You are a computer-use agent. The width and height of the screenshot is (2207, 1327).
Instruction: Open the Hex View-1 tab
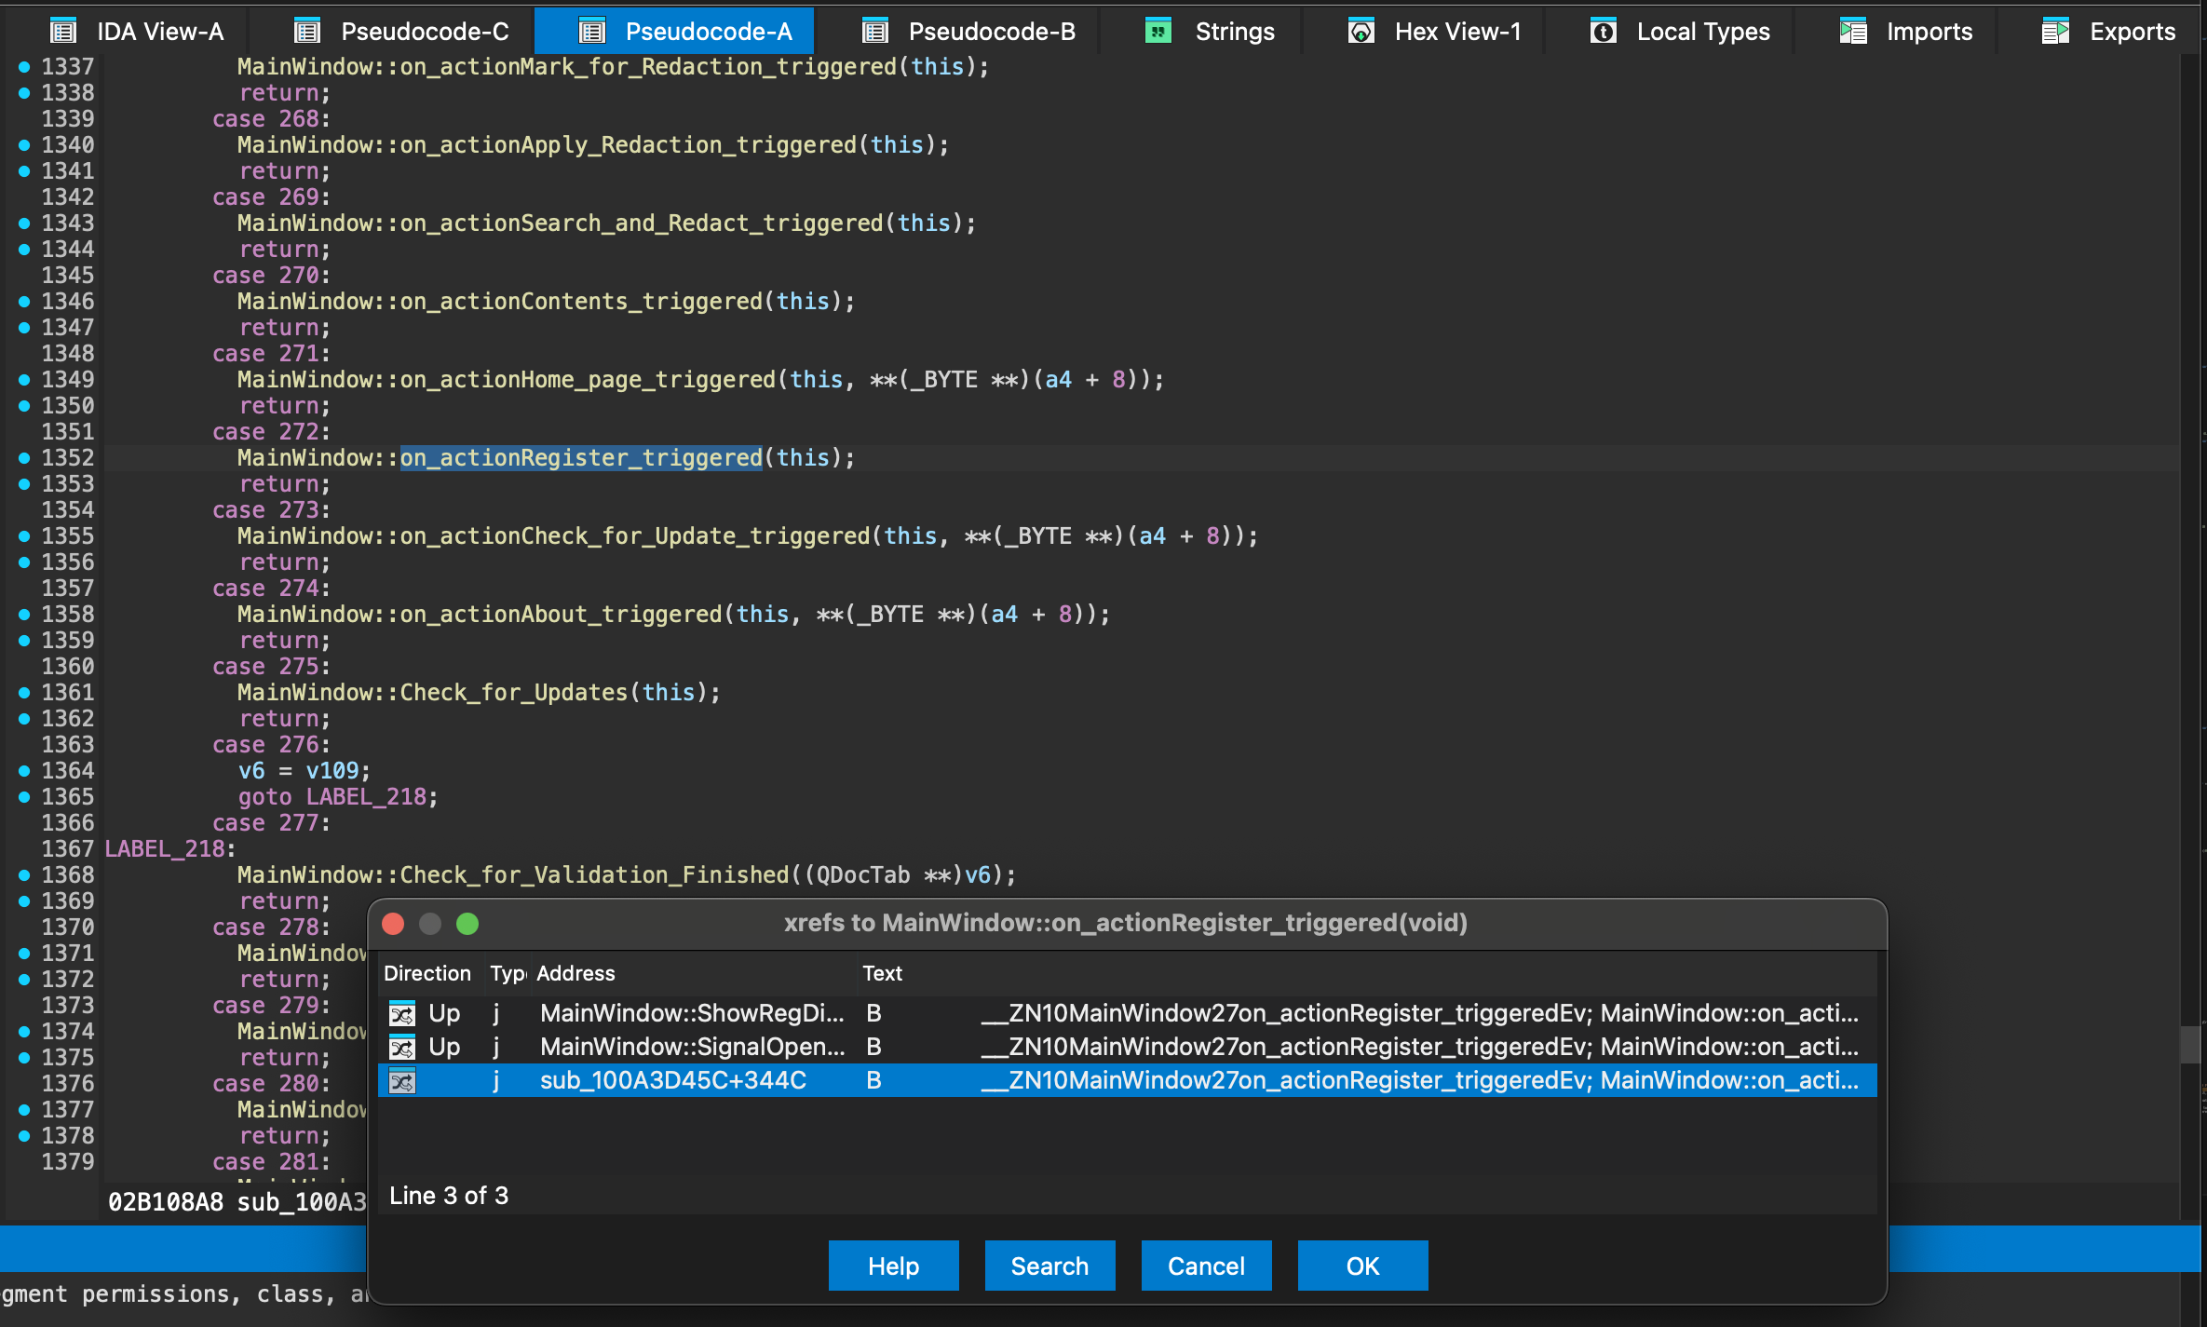pos(1435,32)
